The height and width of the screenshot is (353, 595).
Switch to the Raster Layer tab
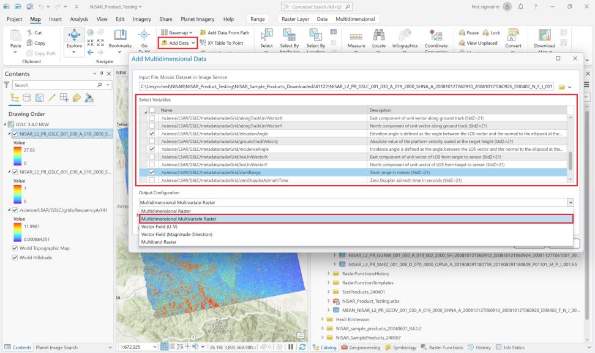[295, 19]
